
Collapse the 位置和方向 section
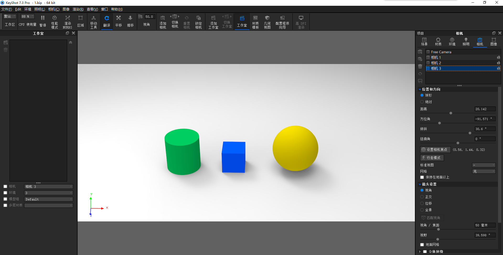point(420,89)
